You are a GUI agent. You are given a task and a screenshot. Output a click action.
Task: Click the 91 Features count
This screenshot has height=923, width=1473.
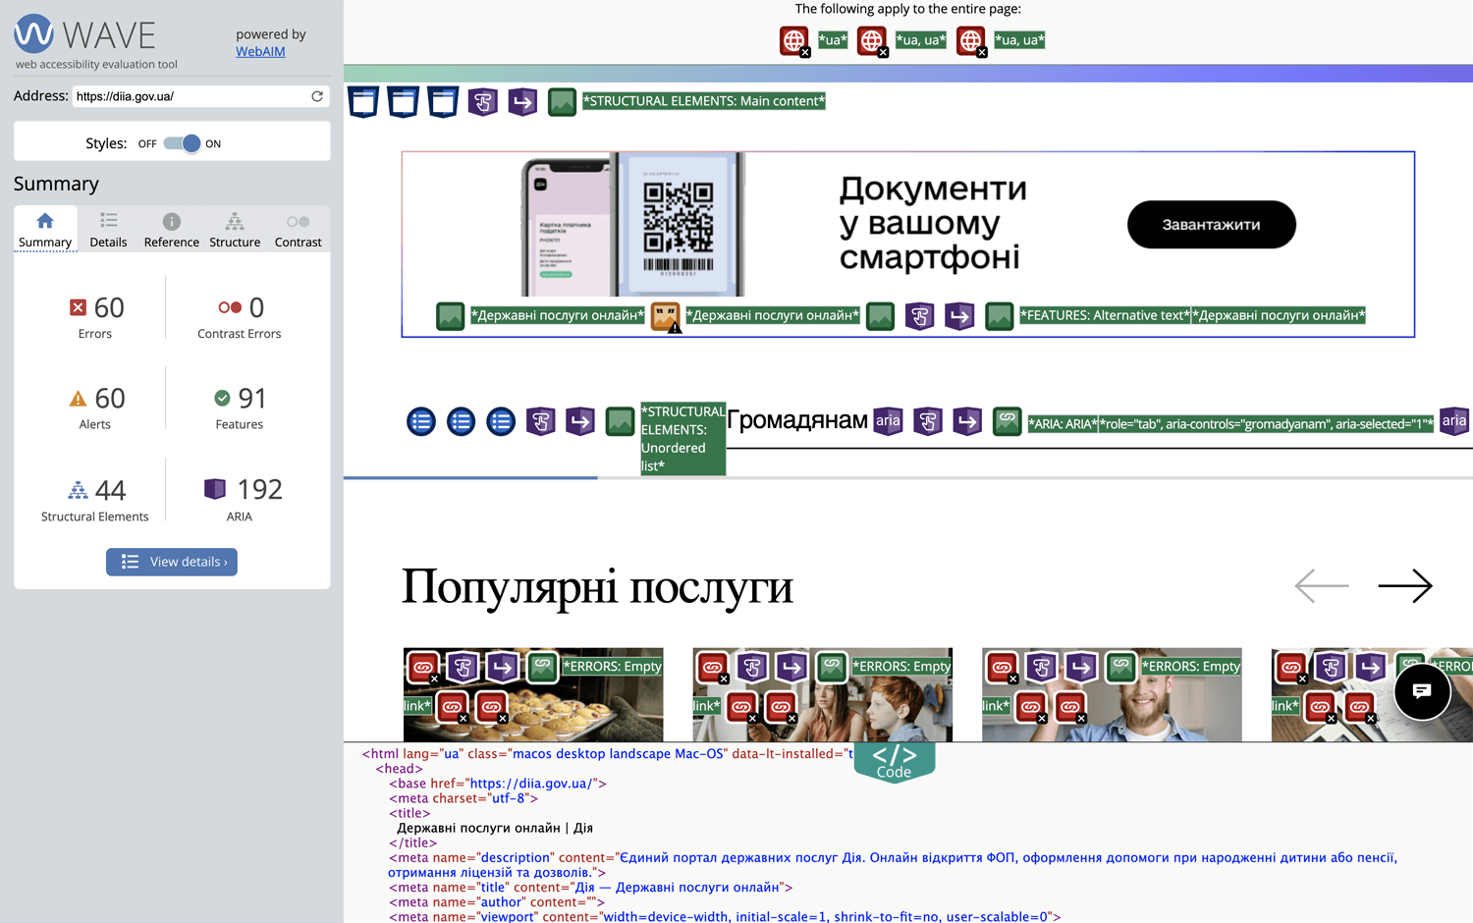click(x=252, y=399)
